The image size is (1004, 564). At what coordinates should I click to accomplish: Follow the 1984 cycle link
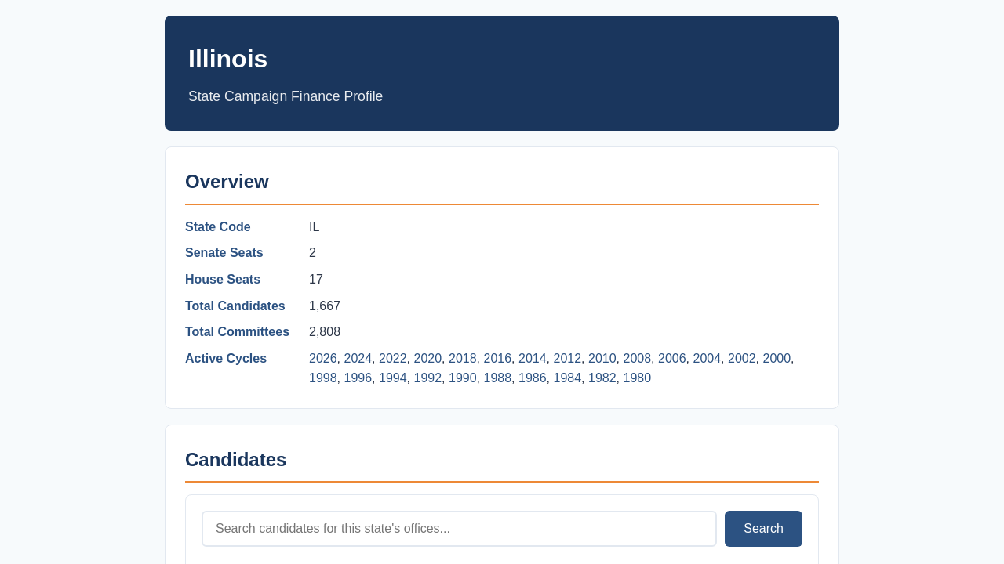(x=567, y=378)
